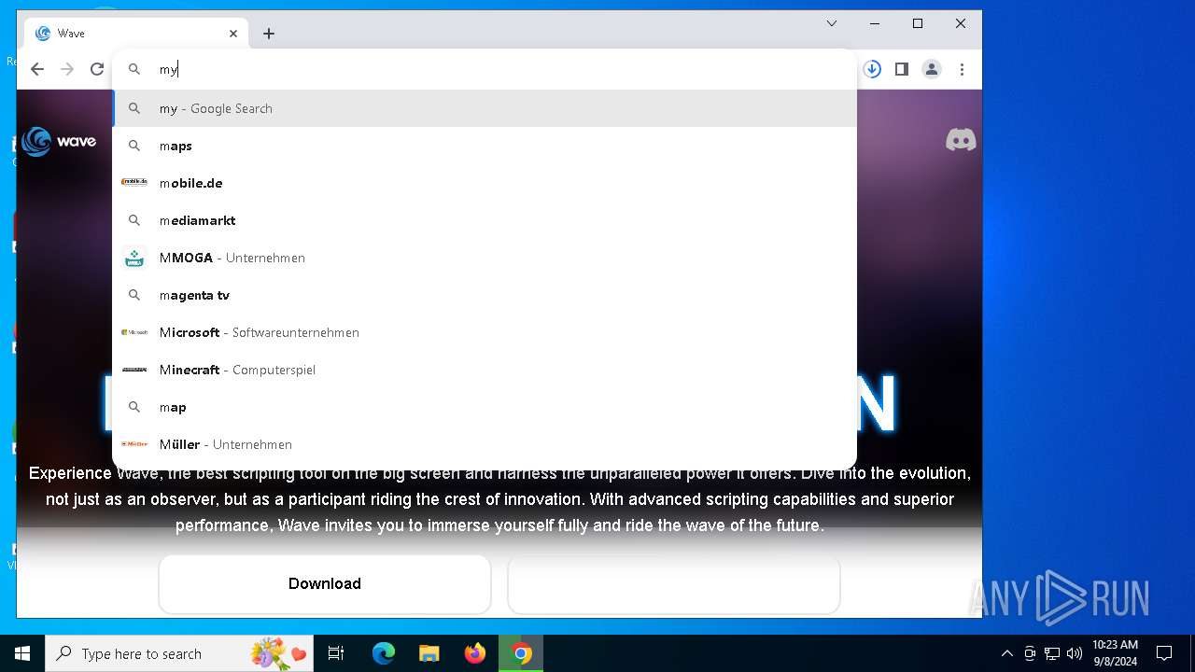This screenshot has height=672, width=1195.
Task: Open the Chrome three-dot menu
Action: click(x=962, y=69)
